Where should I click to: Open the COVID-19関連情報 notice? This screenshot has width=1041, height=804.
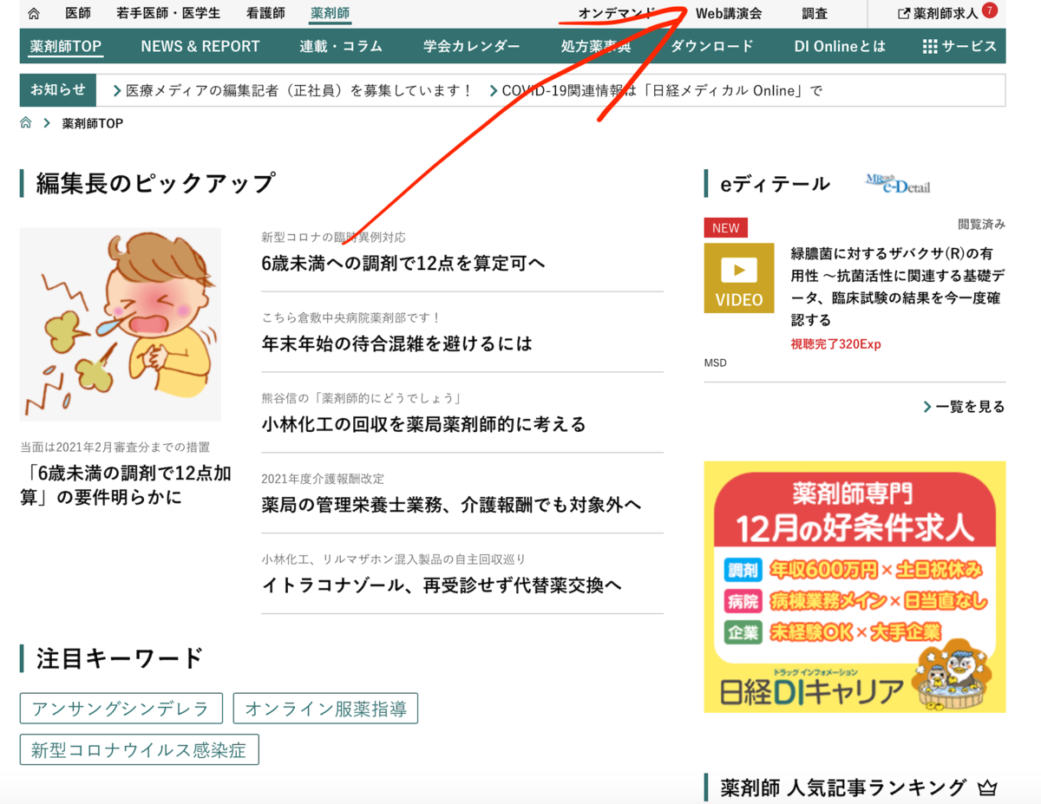coord(662,90)
